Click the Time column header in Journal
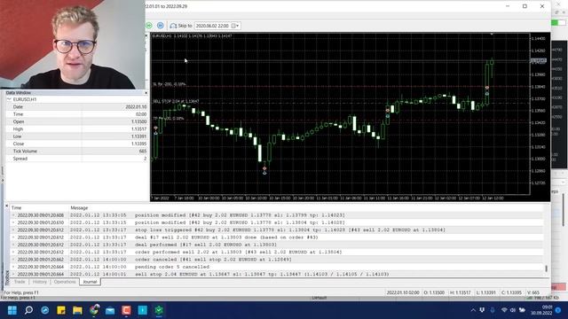The height and width of the screenshot is (319, 568). tap(16, 208)
